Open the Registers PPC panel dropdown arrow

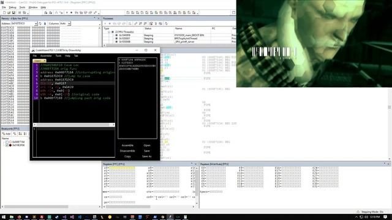point(192,164)
